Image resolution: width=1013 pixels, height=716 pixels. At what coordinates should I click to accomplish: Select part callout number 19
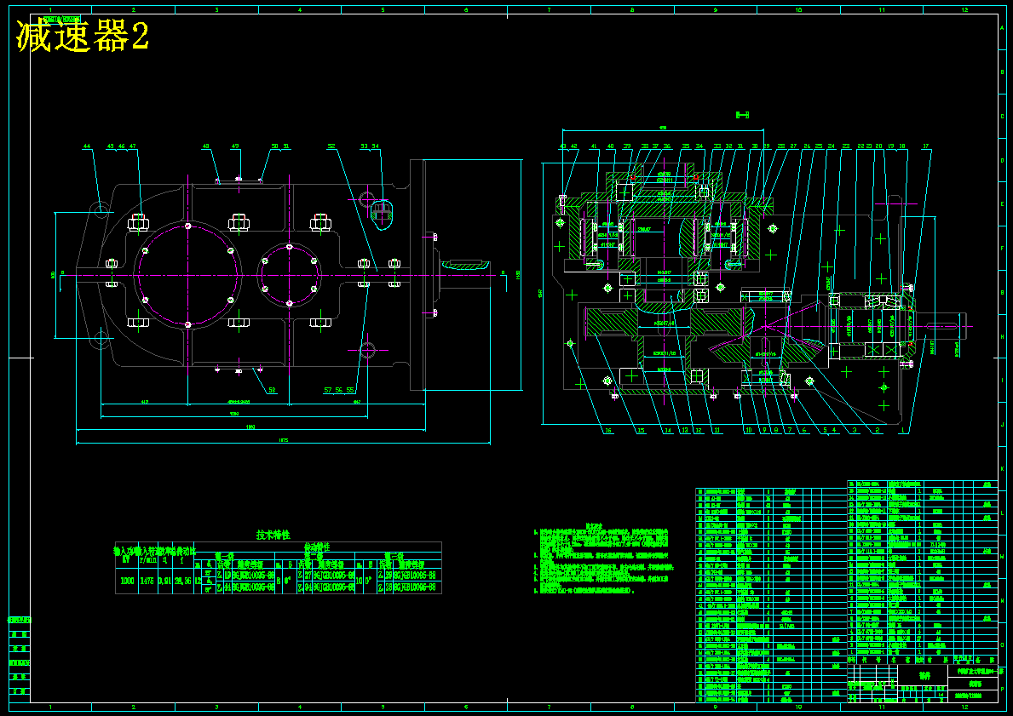[891, 146]
